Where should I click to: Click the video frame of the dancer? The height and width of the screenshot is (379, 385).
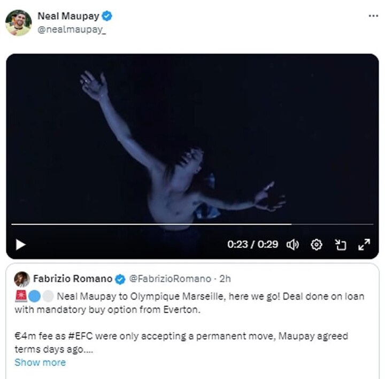point(192,139)
